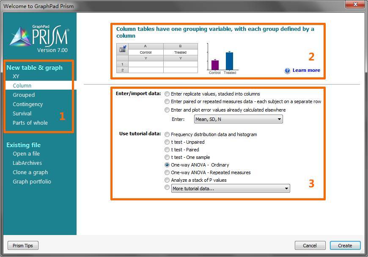
Task: Pick Survival table type
Action: [22, 113]
